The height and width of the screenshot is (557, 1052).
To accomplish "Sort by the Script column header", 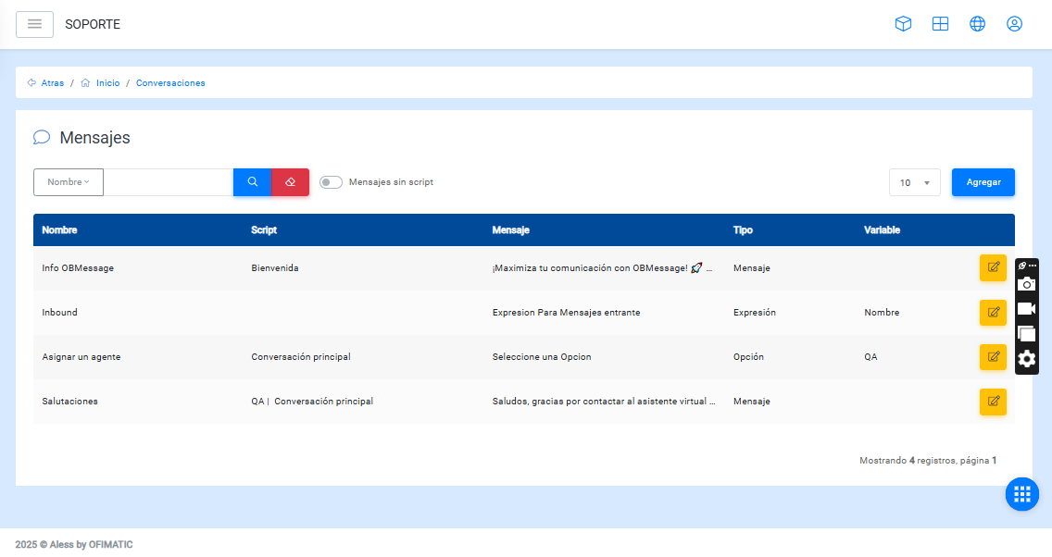I will pyautogui.click(x=264, y=230).
